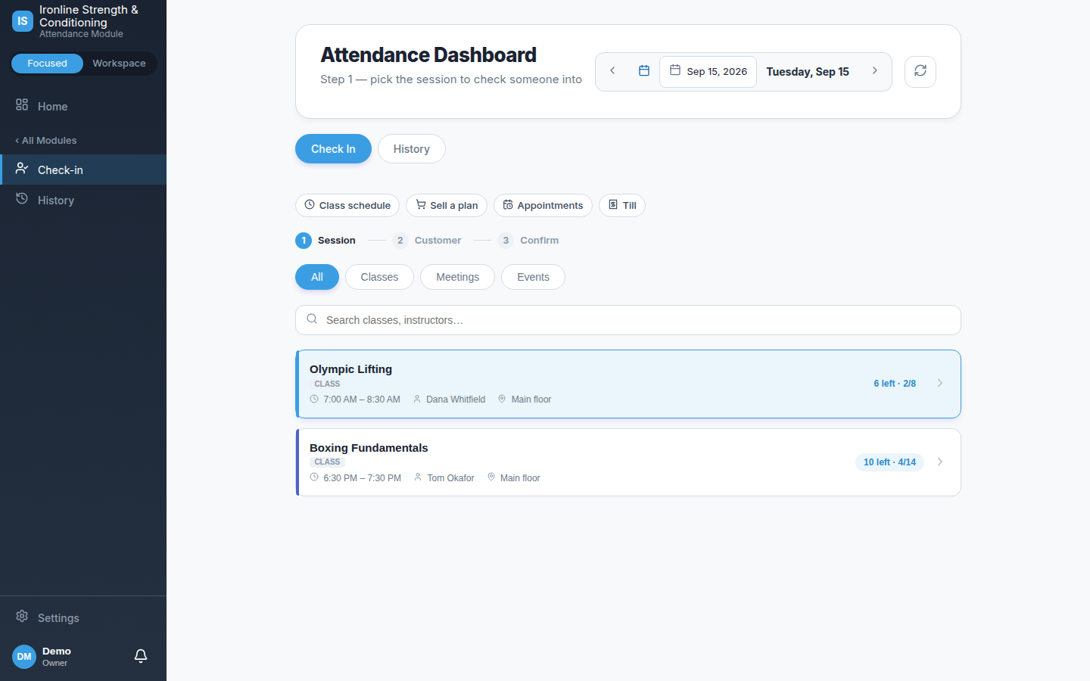The height and width of the screenshot is (681, 1090).
Task: Click the Tuesday, Sep 15 date label
Action: tap(808, 72)
